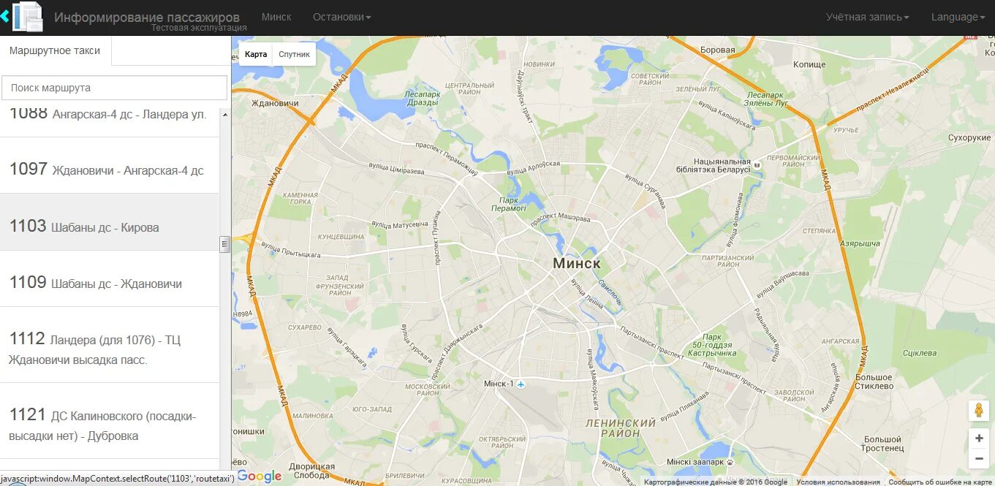Select route 1103 Шабаны дс - Кирова
This screenshot has width=995, height=486.
[x=110, y=222]
